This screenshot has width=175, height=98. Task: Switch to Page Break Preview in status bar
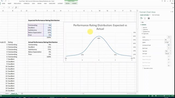(x=156, y=96)
